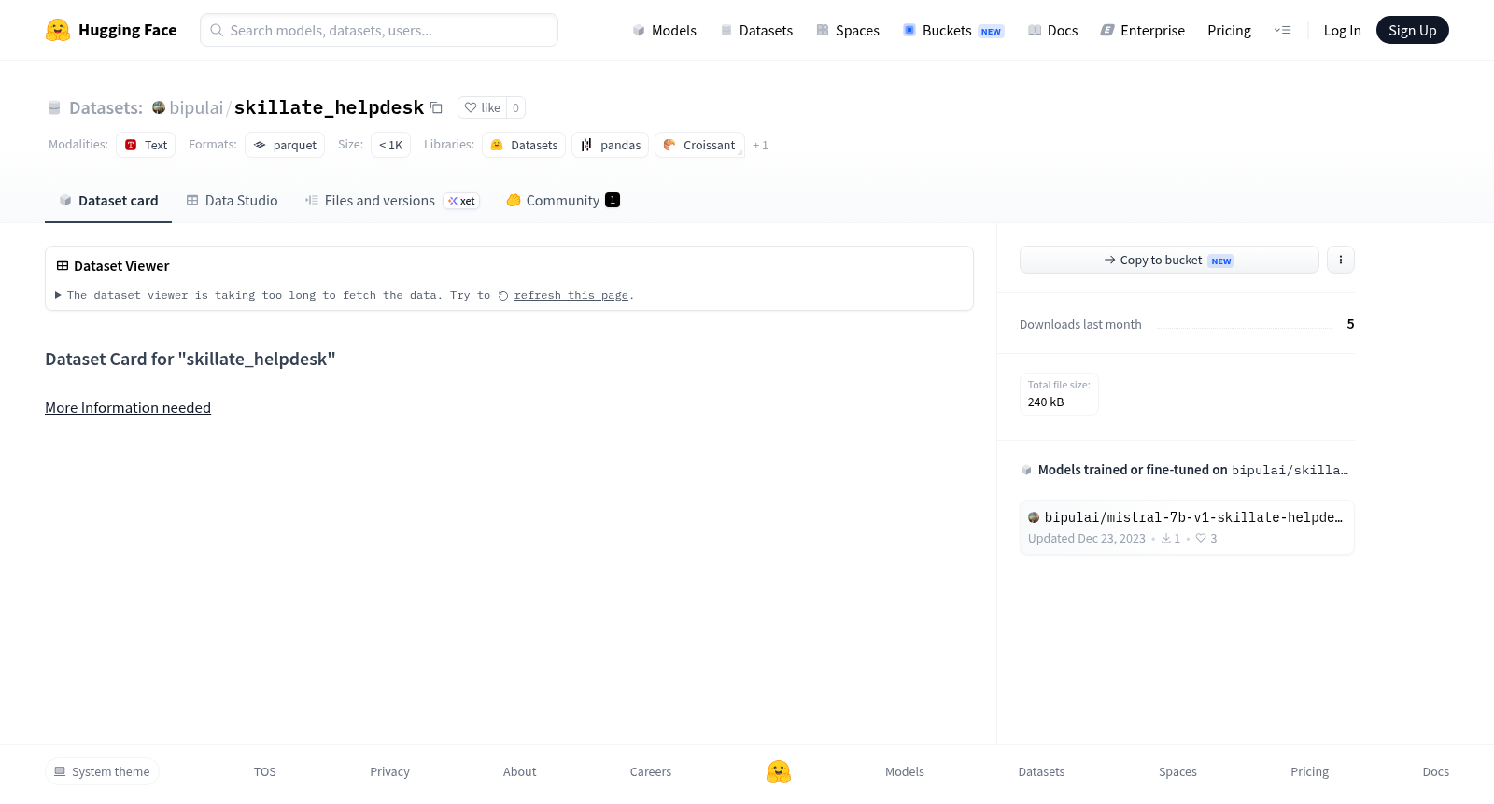The height and width of the screenshot is (804, 1494).
Task: Click the bipulai avatar next to Datasets
Action: [159, 107]
